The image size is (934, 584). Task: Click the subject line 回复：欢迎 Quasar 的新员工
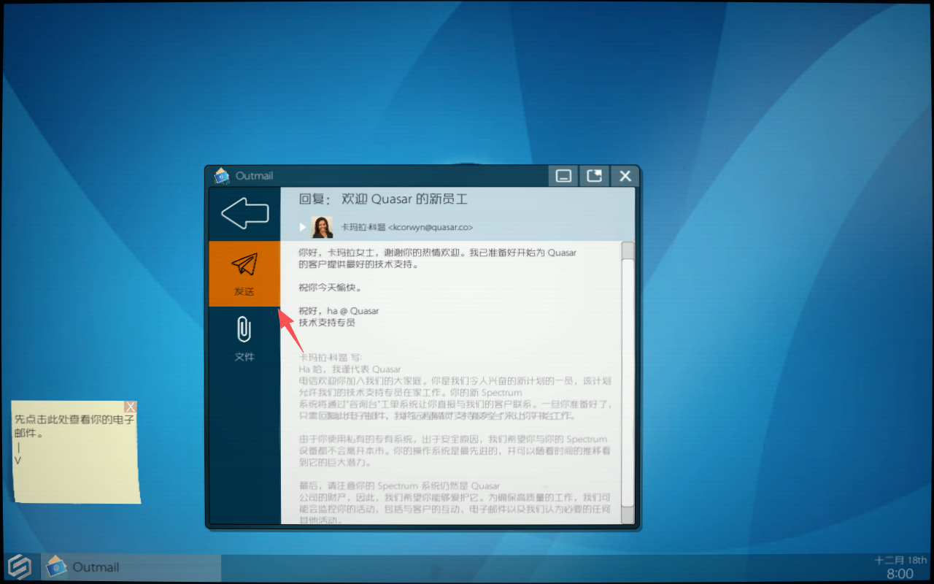pyautogui.click(x=383, y=199)
